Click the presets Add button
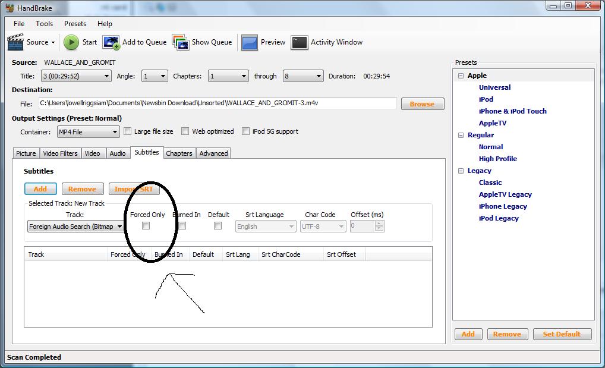 pyautogui.click(x=468, y=334)
